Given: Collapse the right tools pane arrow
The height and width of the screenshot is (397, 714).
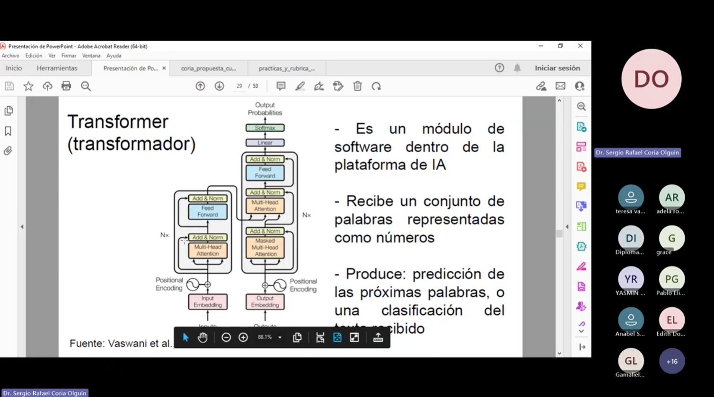Looking at the screenshot, I should tap(567, 227).
